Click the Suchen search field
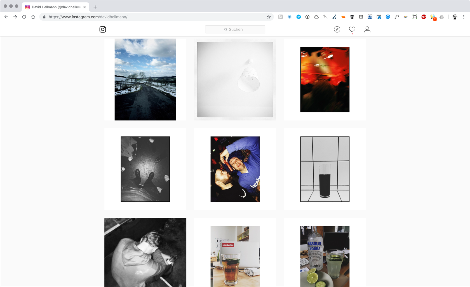470x287 pixels. pyautogui.click(x=235, y=29)
